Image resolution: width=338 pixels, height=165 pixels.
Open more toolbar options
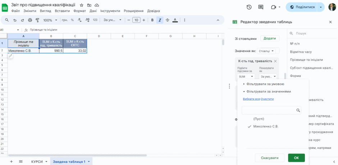184,20
